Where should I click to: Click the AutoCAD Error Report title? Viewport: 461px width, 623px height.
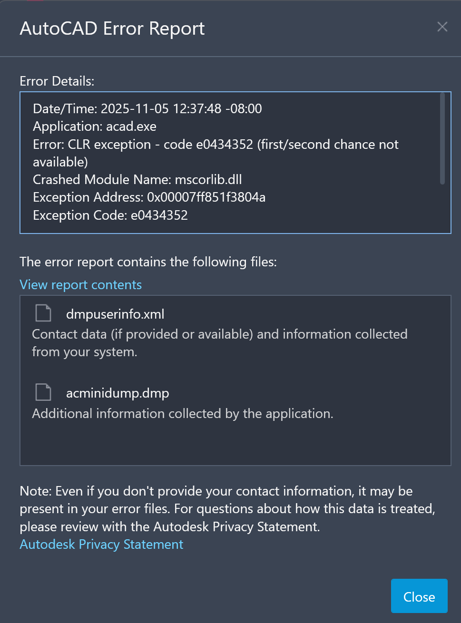tap(112, 29)
